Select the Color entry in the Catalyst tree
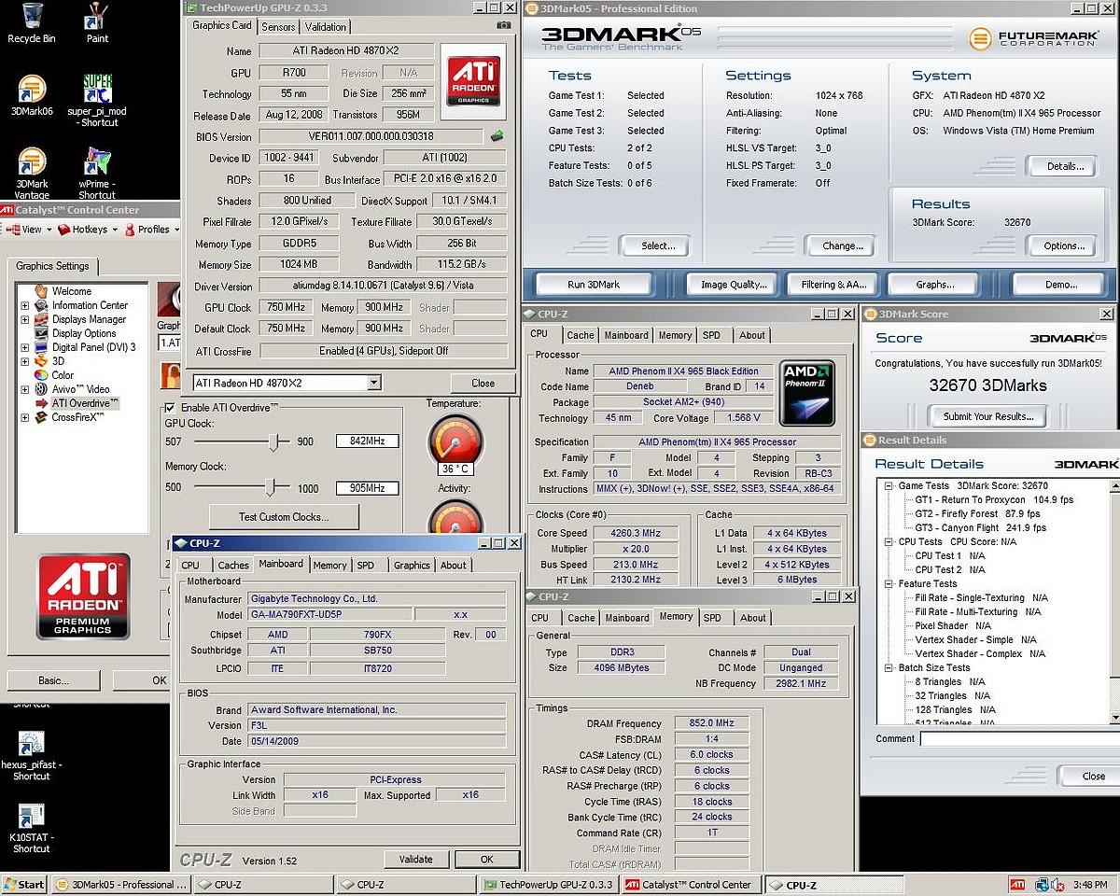The image size is (1120, 896). coord(63,375)
